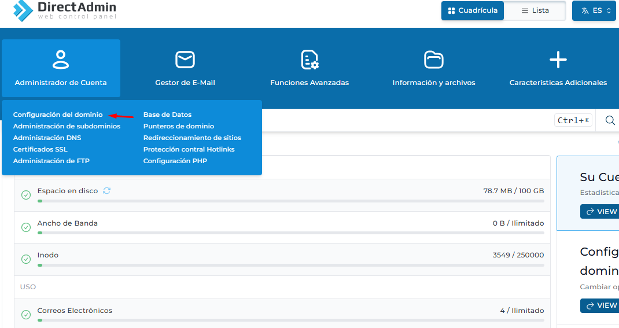619x328 pixels.
Task: Select Configuración del dominio menu item
Action: pos(58,115)
